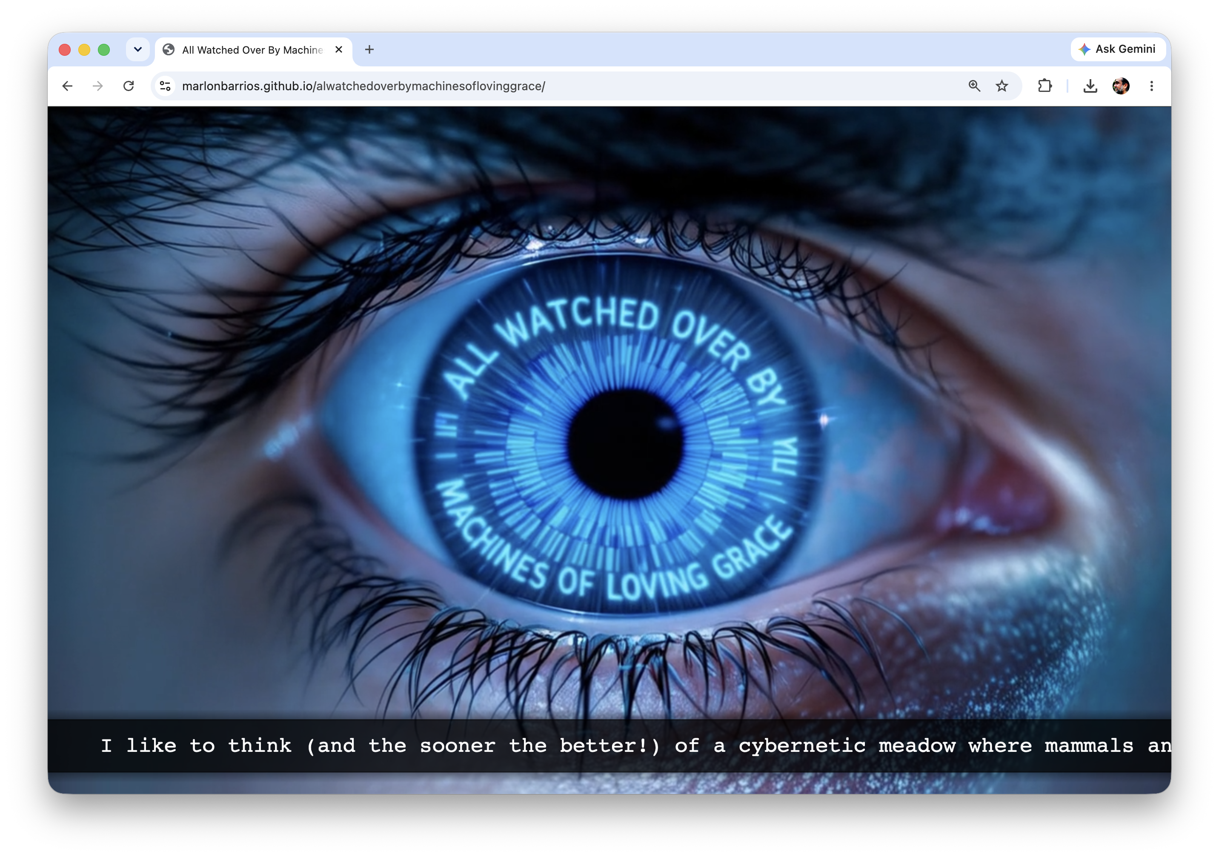
Task: Go back to the previous page
Action: coord(67,86)
